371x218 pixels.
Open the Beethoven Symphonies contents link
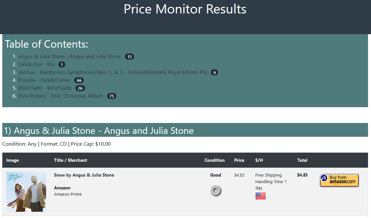pos(112,72)
